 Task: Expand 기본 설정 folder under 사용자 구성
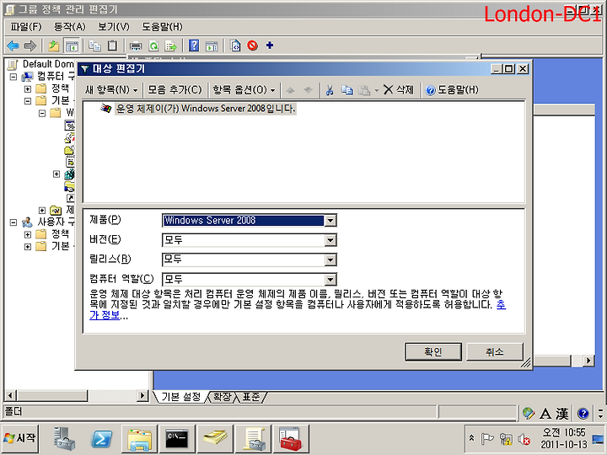(28, 246)
